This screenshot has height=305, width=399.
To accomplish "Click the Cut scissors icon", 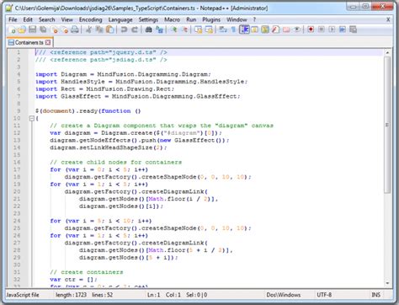I will click(88, 29).
